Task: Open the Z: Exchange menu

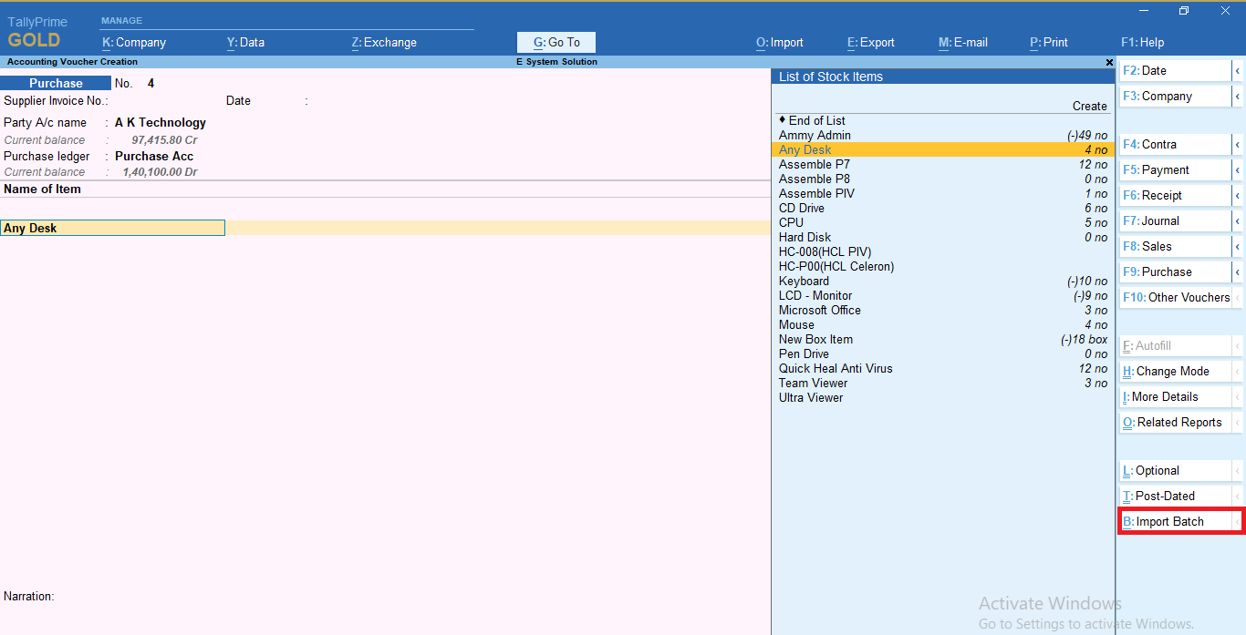Action: tap(383, 42)
